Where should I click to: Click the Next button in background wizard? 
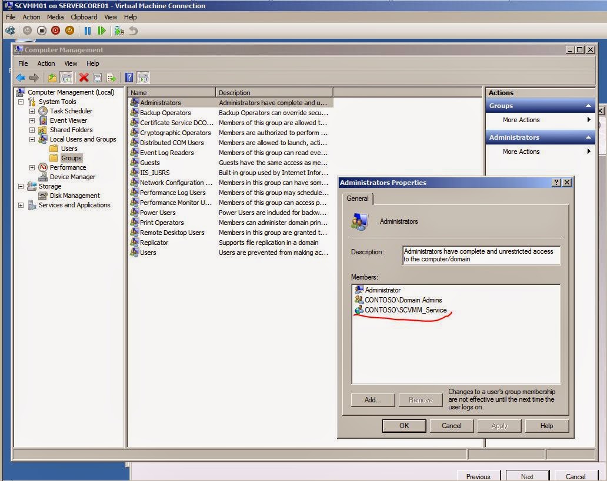pos(527,476)
